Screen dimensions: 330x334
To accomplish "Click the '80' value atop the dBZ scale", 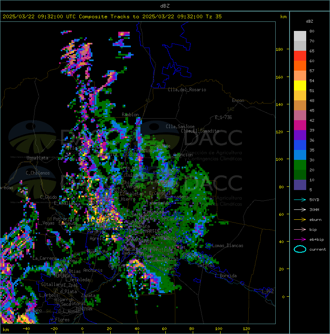I will click(312, 31).
